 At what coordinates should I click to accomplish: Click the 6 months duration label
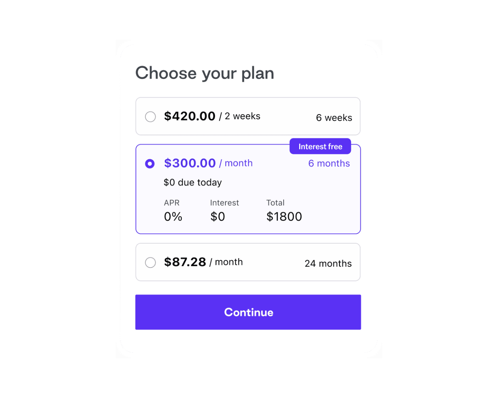click(329, 164)
